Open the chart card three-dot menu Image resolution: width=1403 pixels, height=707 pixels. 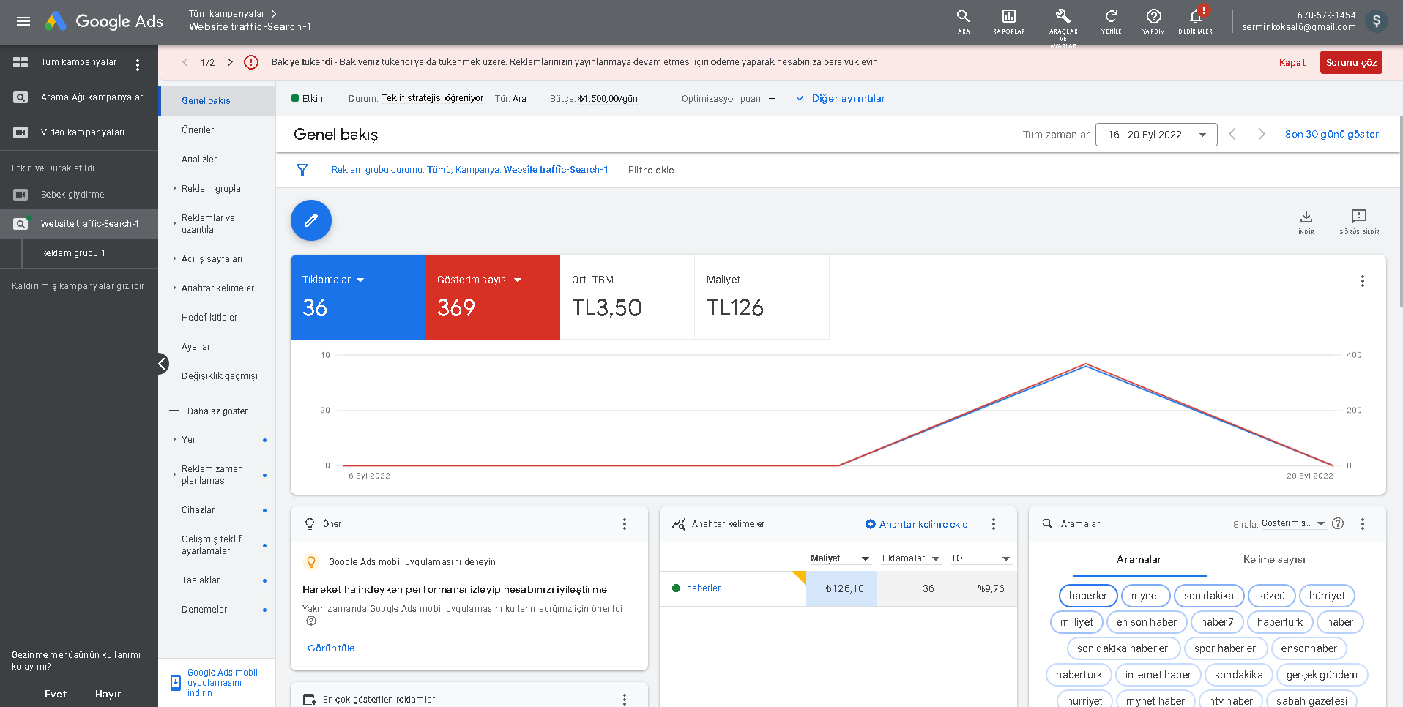click(x=1363, y=281)
